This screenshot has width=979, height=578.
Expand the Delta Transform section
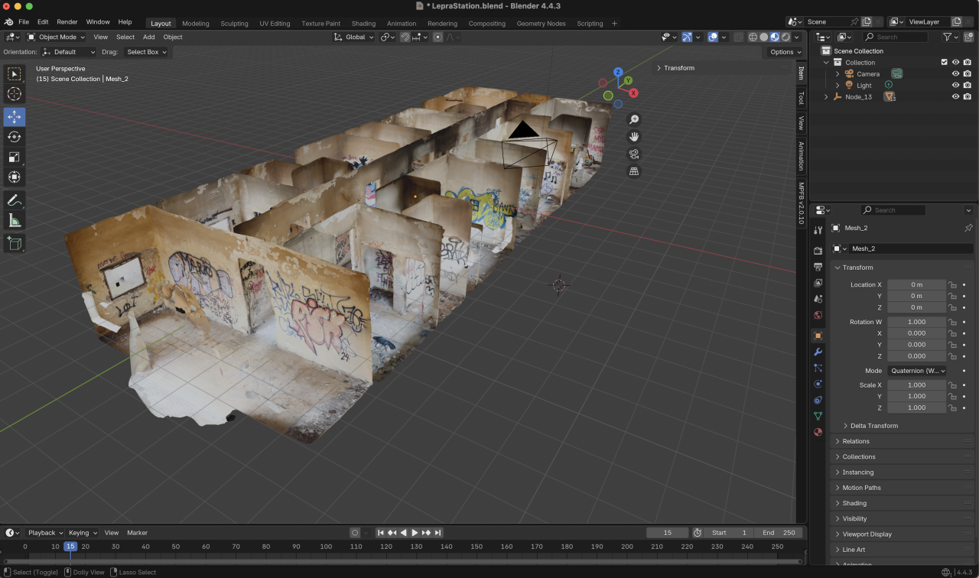(873, 426)
